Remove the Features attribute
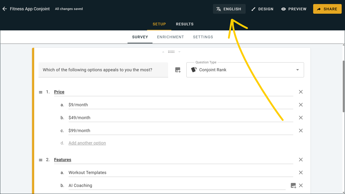Screen dimensions: 345x194 click(301, 160)
